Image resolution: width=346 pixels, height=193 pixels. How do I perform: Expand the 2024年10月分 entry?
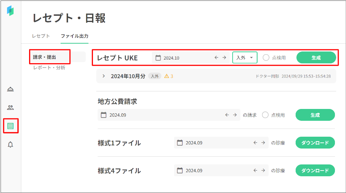coord(104,76)
